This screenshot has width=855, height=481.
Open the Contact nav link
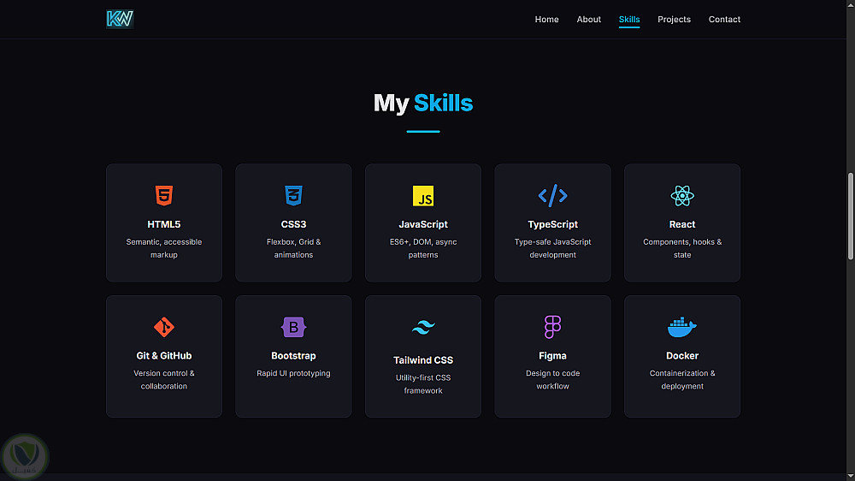pyautogui.click(x=724, y=19)
